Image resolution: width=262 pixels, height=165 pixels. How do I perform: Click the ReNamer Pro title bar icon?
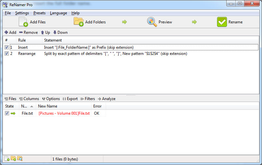pos(5,5)
